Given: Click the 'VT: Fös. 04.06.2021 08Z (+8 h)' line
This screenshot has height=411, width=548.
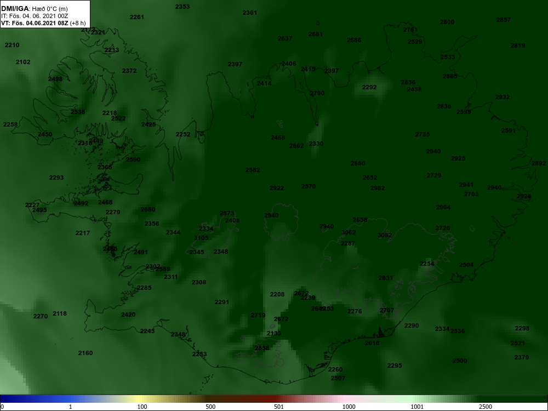Looking at the screenshot, I should click(x=43, y=23).
